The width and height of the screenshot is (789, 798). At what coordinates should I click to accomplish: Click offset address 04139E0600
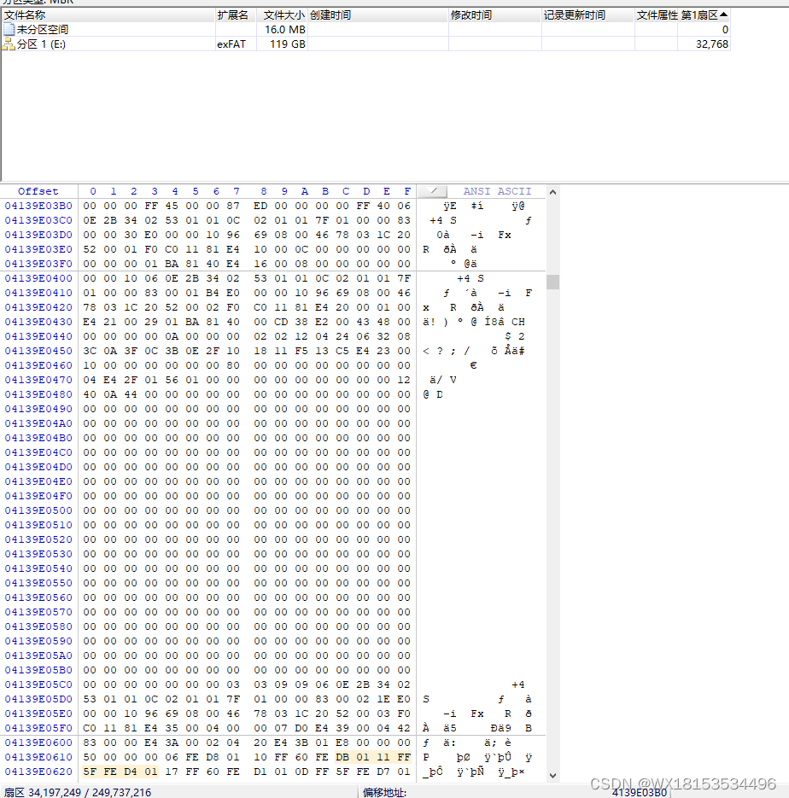click(x=38, y=743)
